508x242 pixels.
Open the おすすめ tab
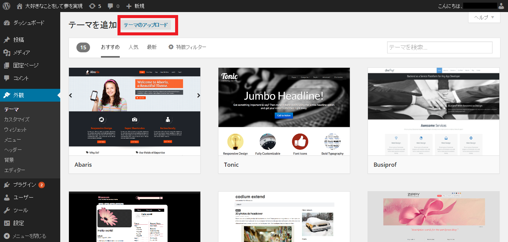[110, 47]
